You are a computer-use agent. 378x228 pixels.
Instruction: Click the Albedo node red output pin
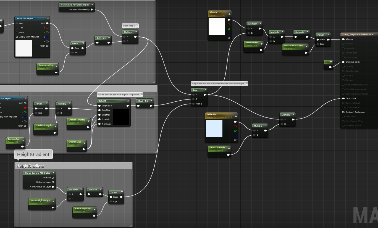click(229, 24)
